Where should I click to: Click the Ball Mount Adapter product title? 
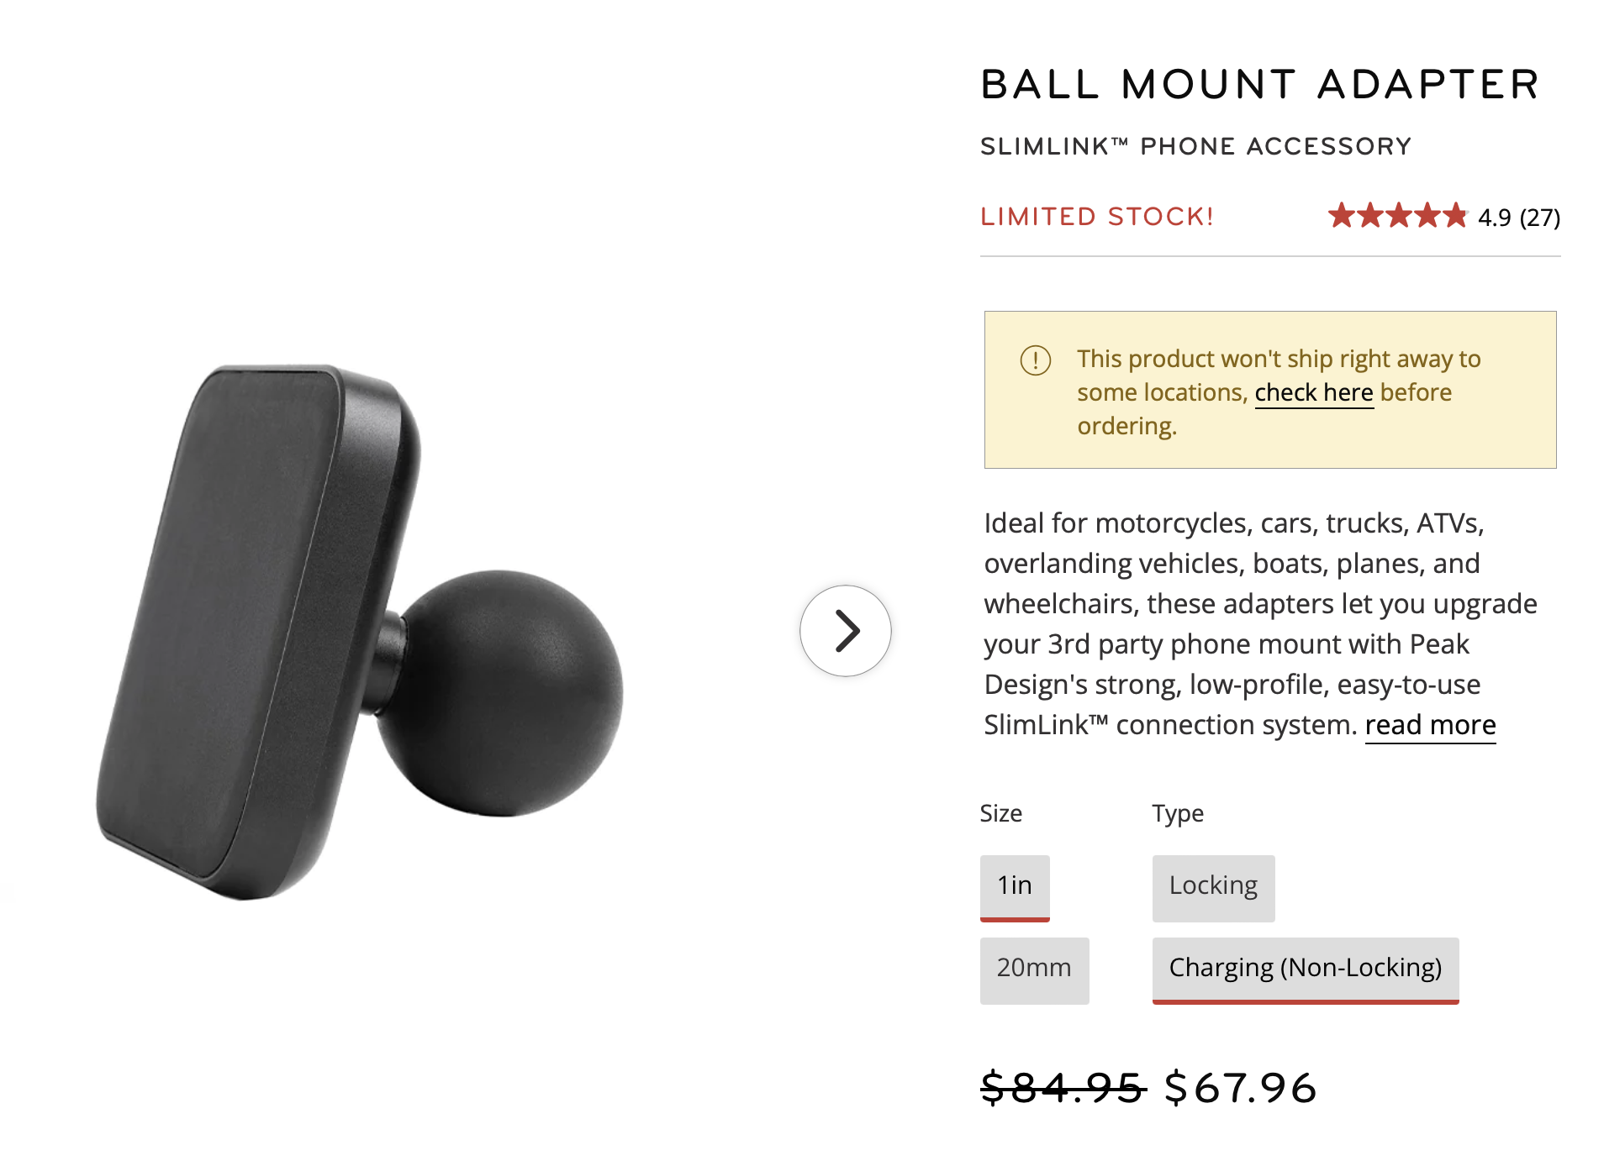click(x=1261, y=85)
